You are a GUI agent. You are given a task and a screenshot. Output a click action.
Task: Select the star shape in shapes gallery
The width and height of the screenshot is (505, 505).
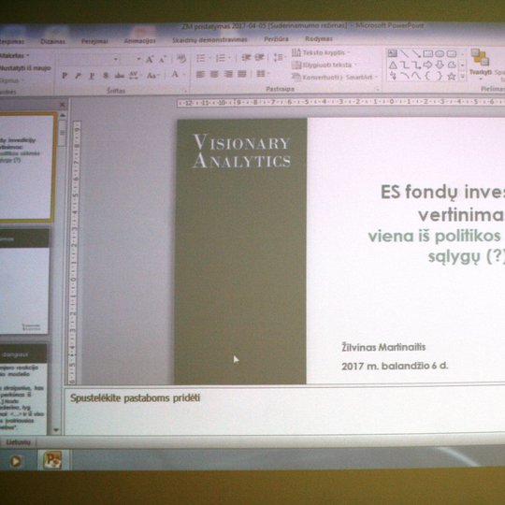452,77
